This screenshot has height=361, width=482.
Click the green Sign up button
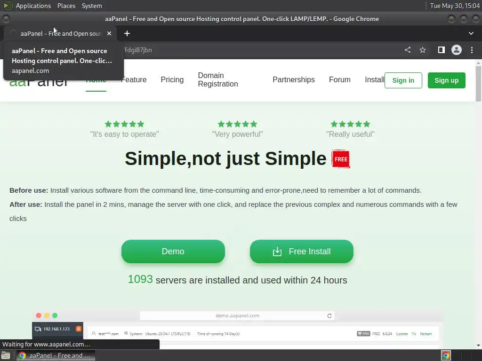446,80
